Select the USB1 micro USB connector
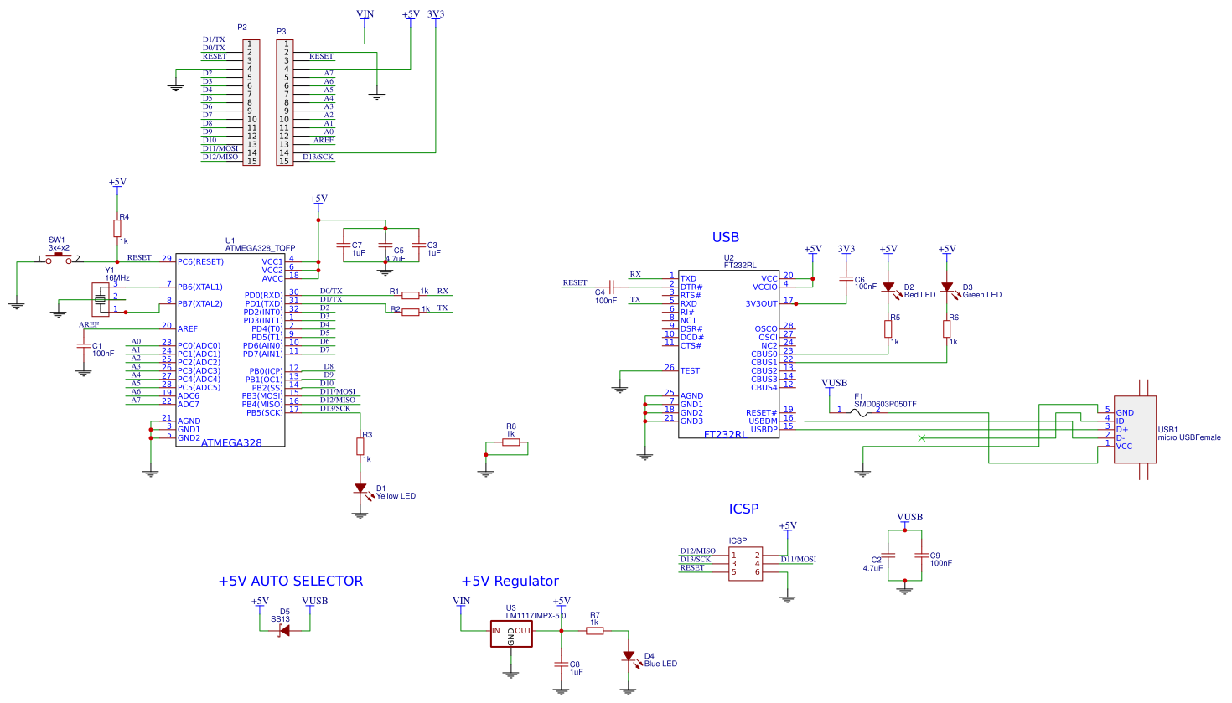This screenshot has height=703, width=1232. click(x=1135, y=430)
